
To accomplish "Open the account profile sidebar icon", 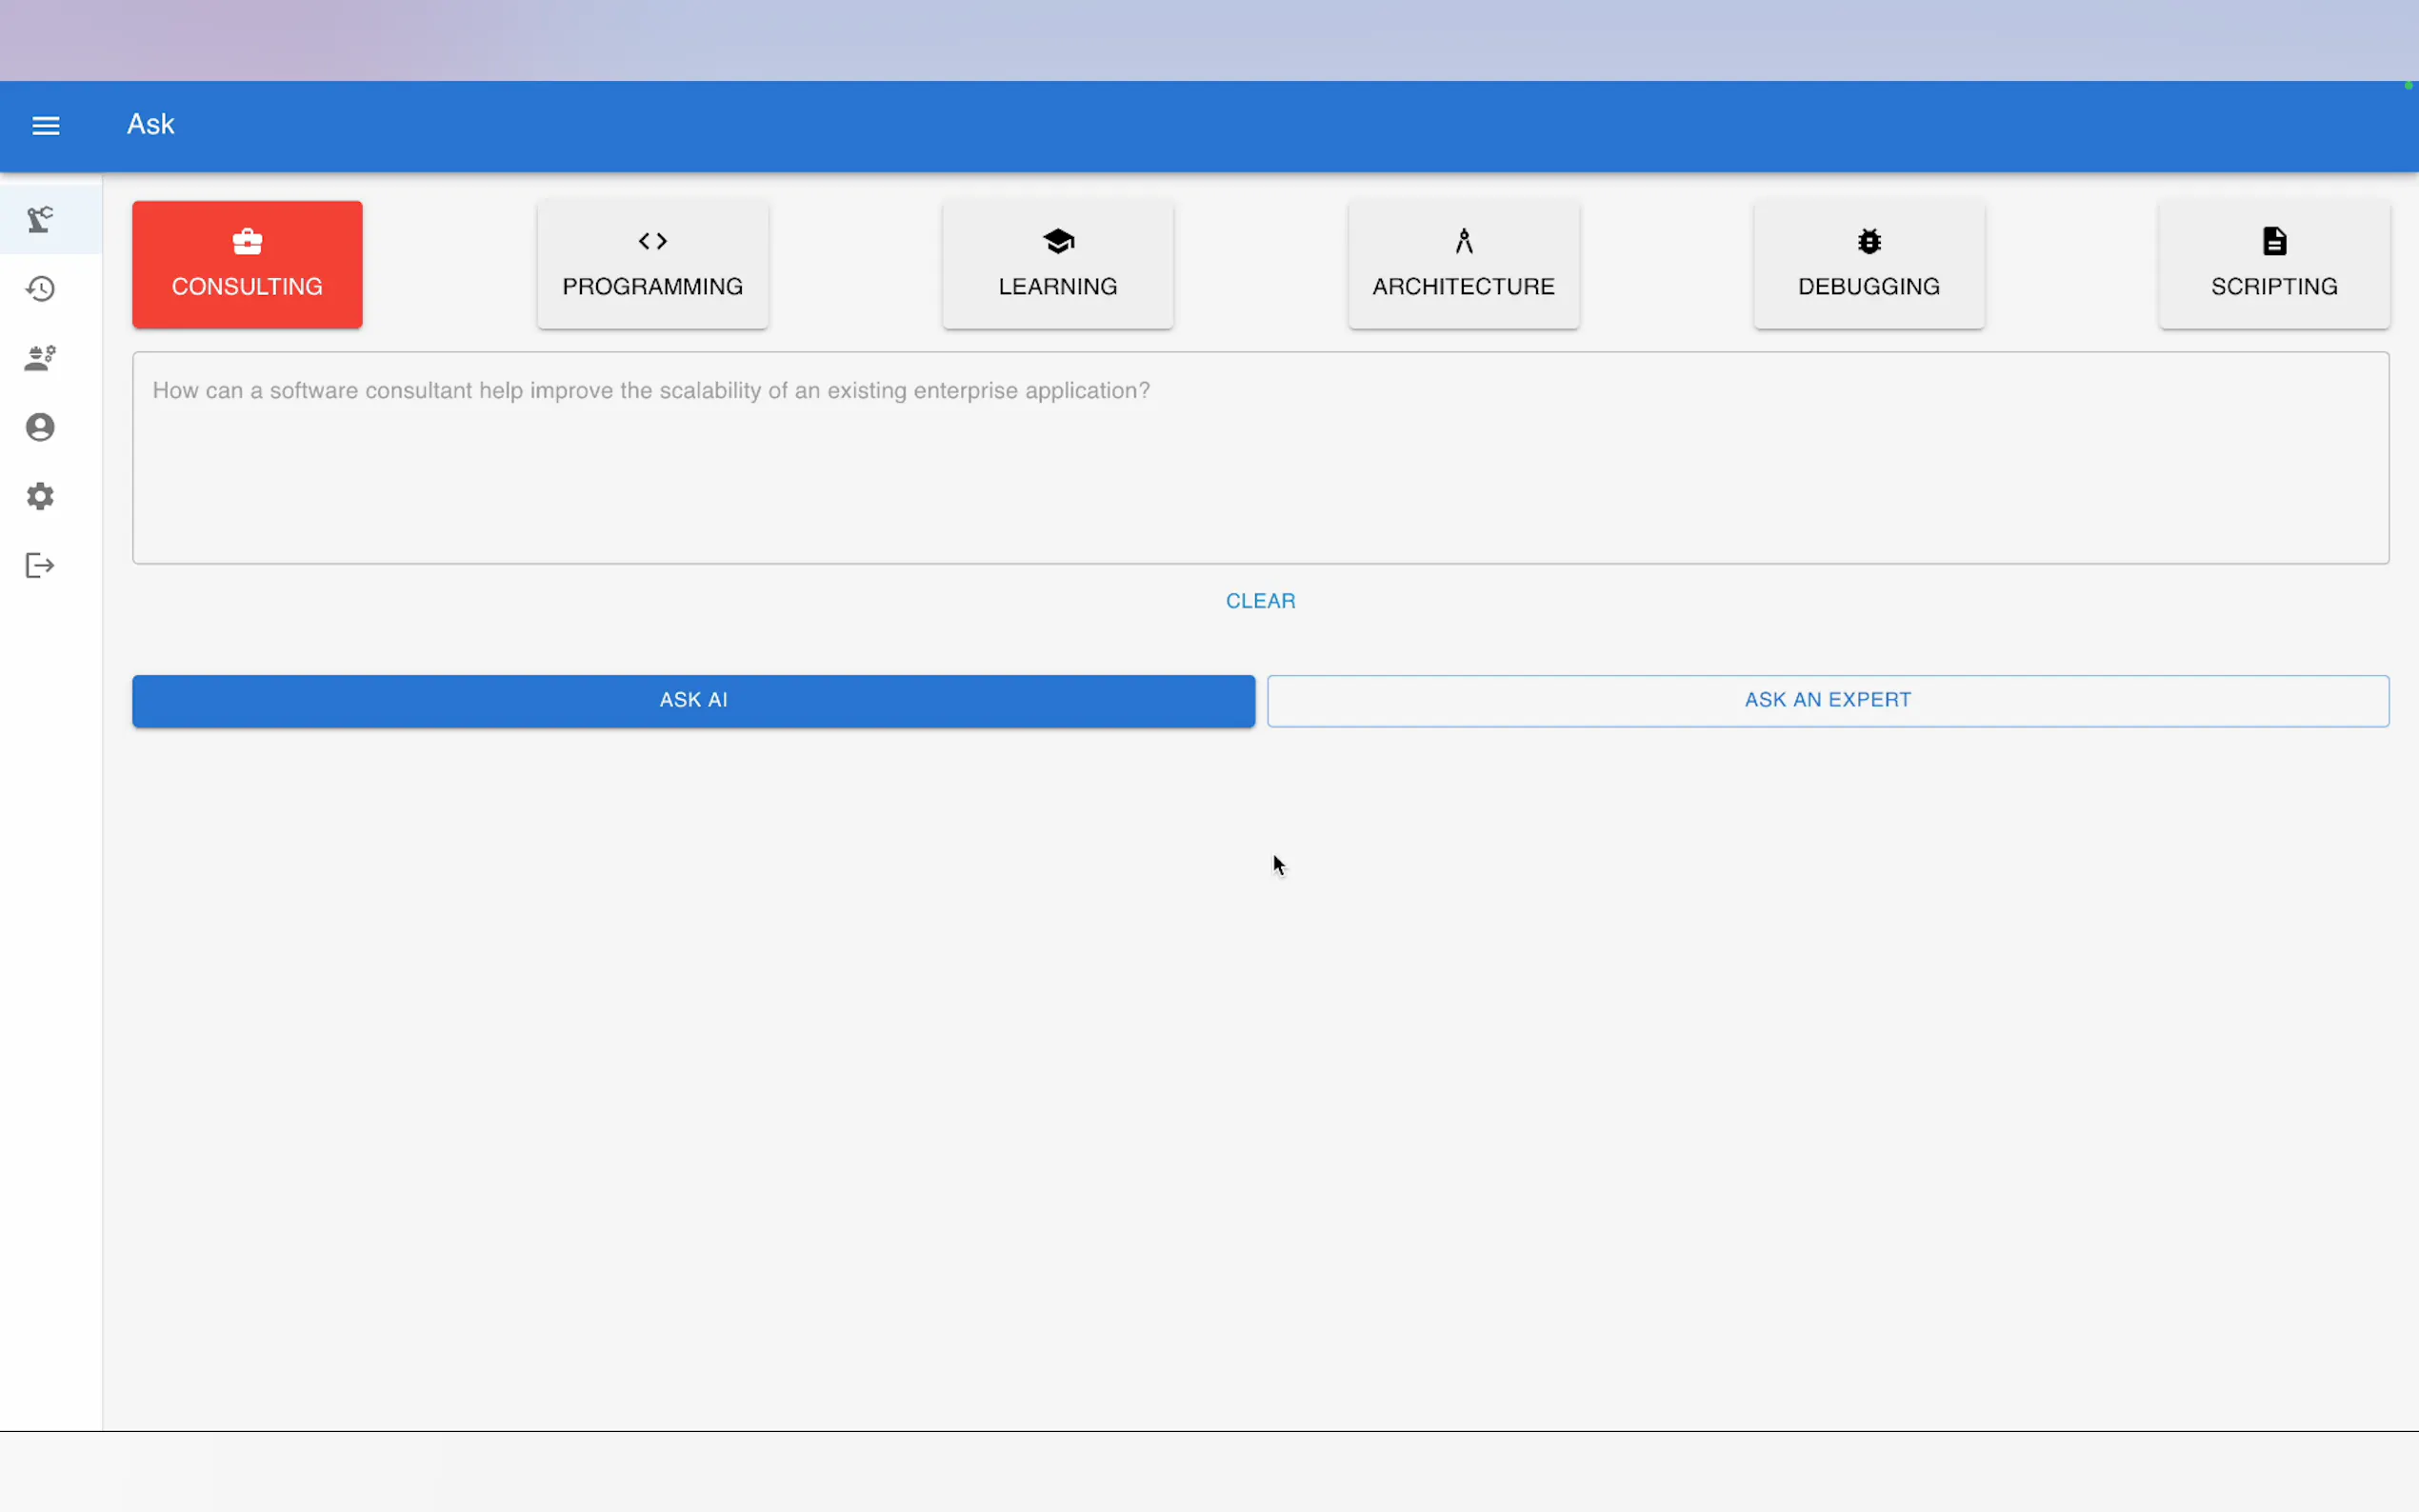I will coord(40,427).
